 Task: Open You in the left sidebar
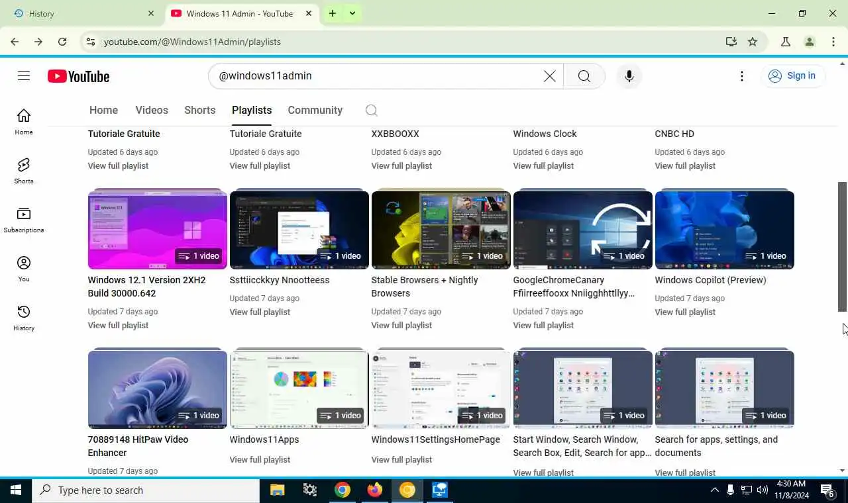pyautogui.click(x=24, y=269)
